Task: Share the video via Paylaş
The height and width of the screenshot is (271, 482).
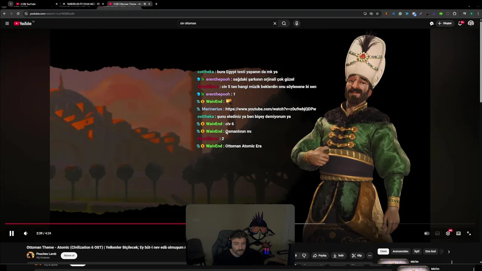Action: 320,256
